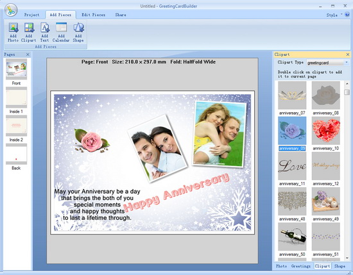Switch to the Add Pieces tab
The height and width of the screenshot is (275, 353).
click(x=60, y=15)
